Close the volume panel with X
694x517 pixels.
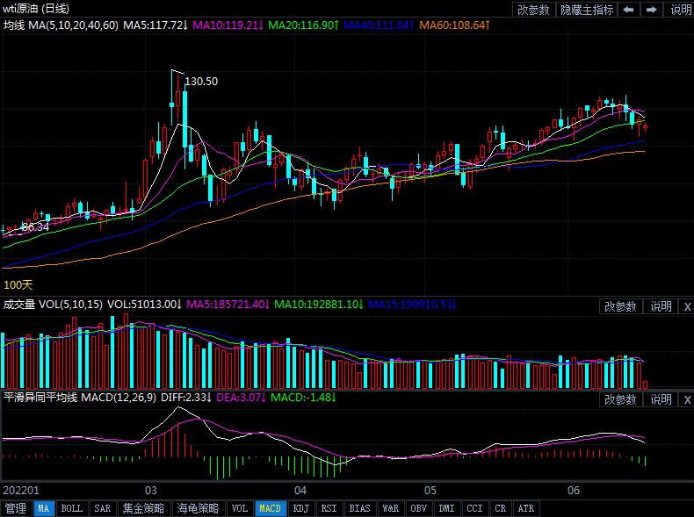coord(686,306)
